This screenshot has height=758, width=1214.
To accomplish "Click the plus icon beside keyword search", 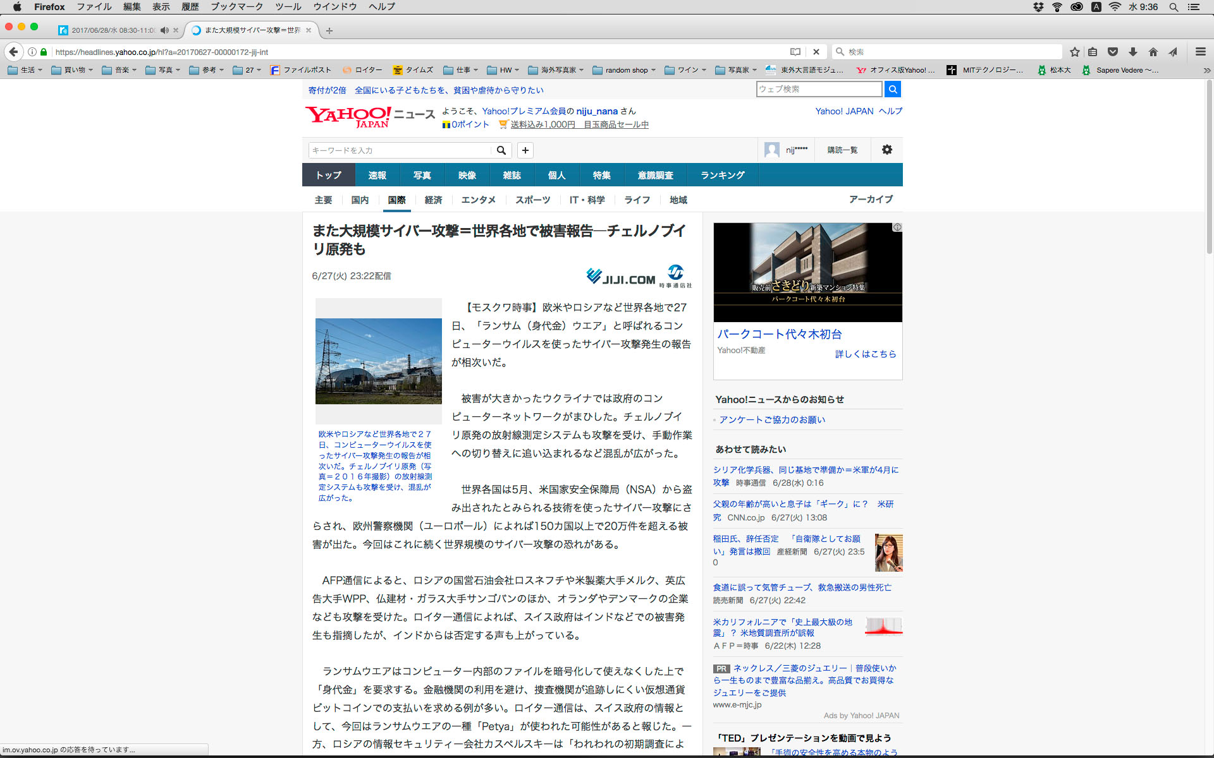I will pyautogui.click(x=525, y=150).
